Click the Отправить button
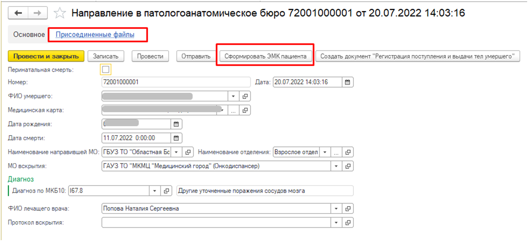This screenshot has width=528, height=241. coord(196,56)
